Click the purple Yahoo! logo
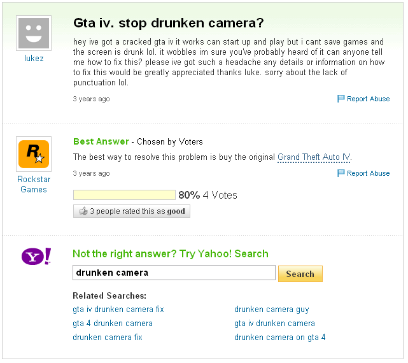 tap(36, 256)
